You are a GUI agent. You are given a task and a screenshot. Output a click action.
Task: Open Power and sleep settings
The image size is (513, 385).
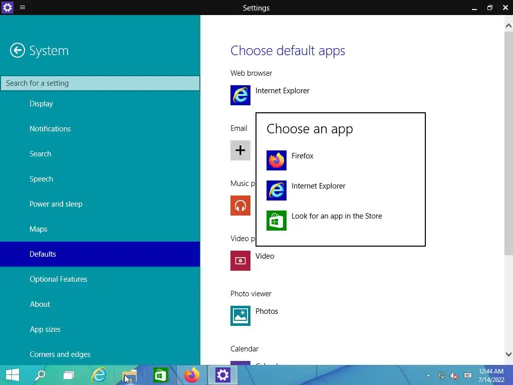100,204
